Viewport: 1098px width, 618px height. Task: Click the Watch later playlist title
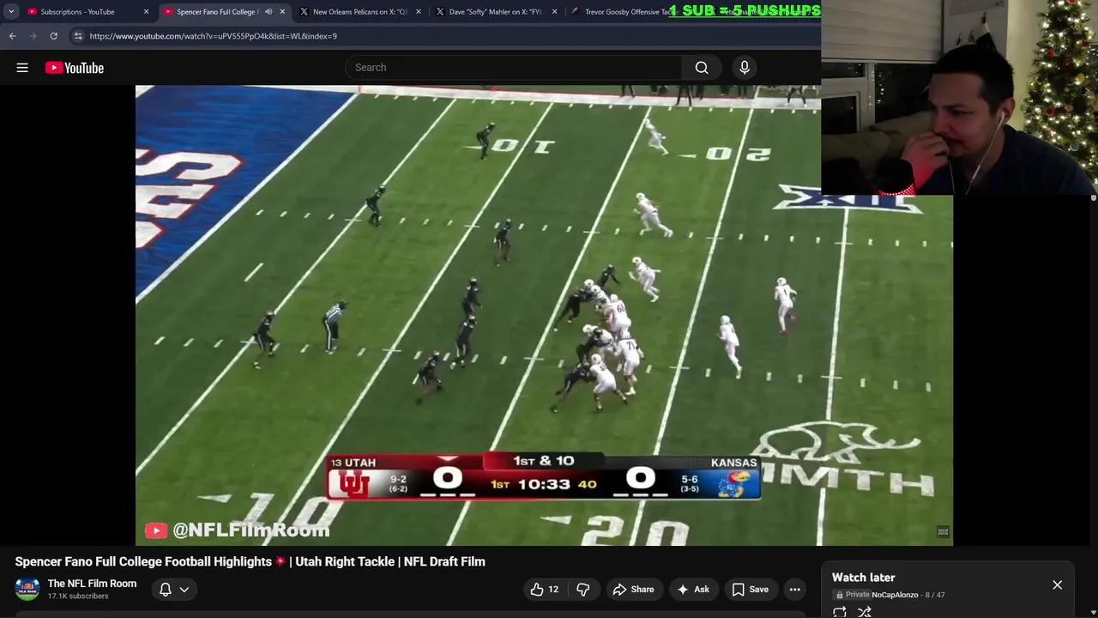tap(863, 578)
